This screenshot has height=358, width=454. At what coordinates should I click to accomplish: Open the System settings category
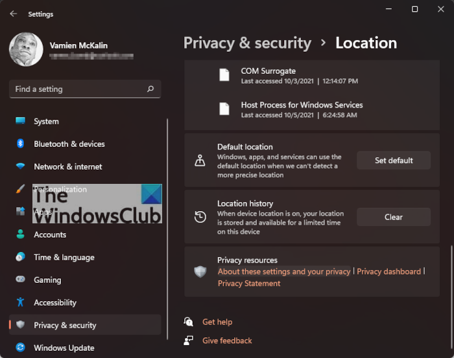pos(46,121)
